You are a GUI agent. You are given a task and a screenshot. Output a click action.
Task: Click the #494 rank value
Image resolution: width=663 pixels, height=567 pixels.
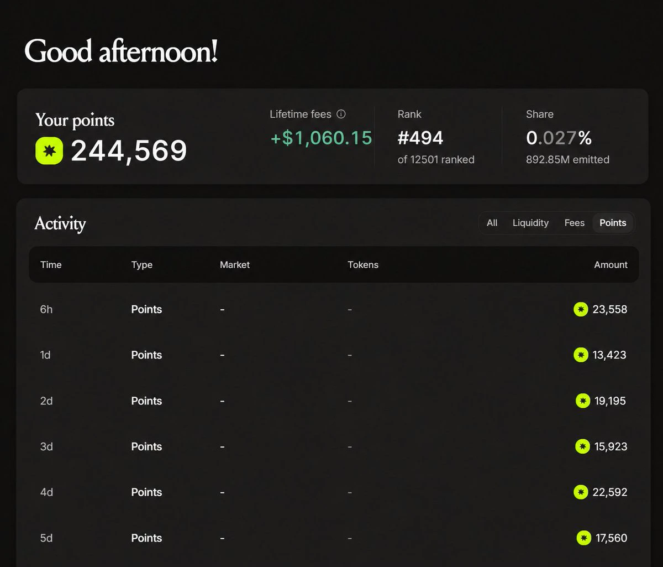(x=420, y=138)
